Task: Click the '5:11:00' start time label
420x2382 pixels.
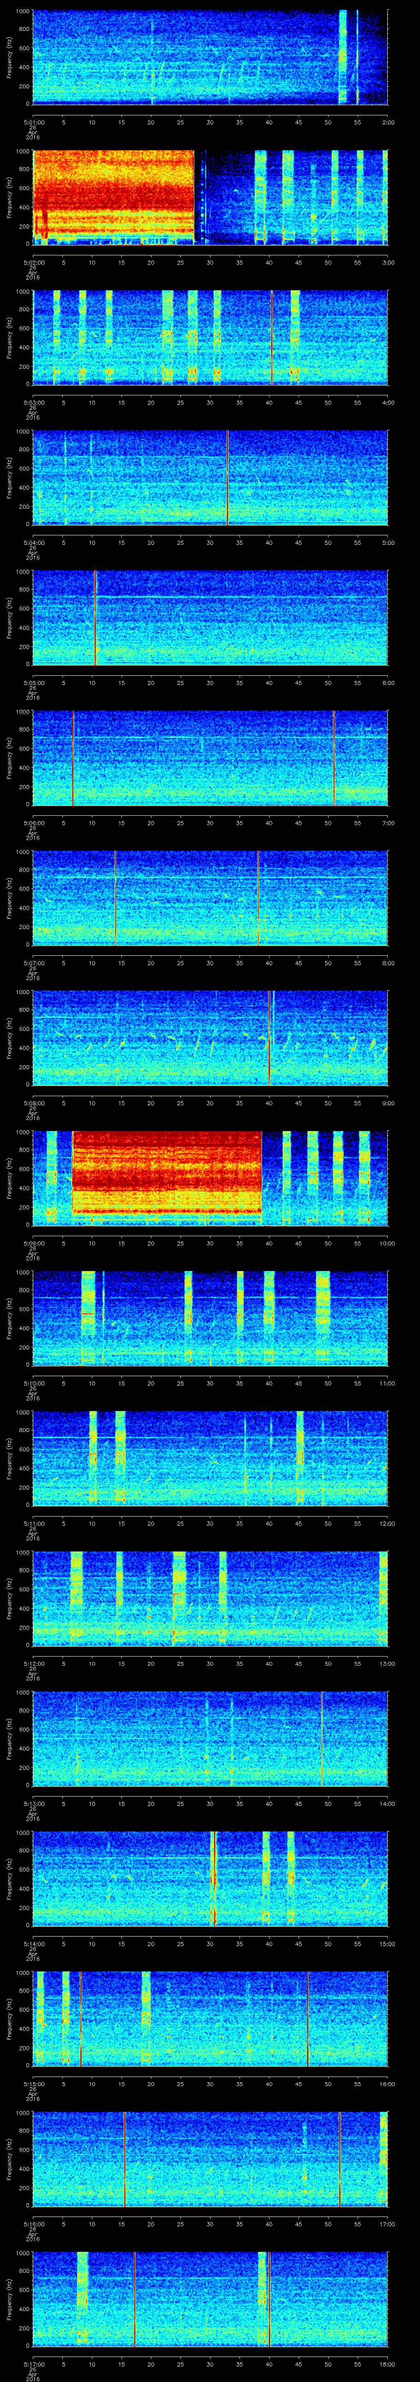Action: coord(33,1523)
